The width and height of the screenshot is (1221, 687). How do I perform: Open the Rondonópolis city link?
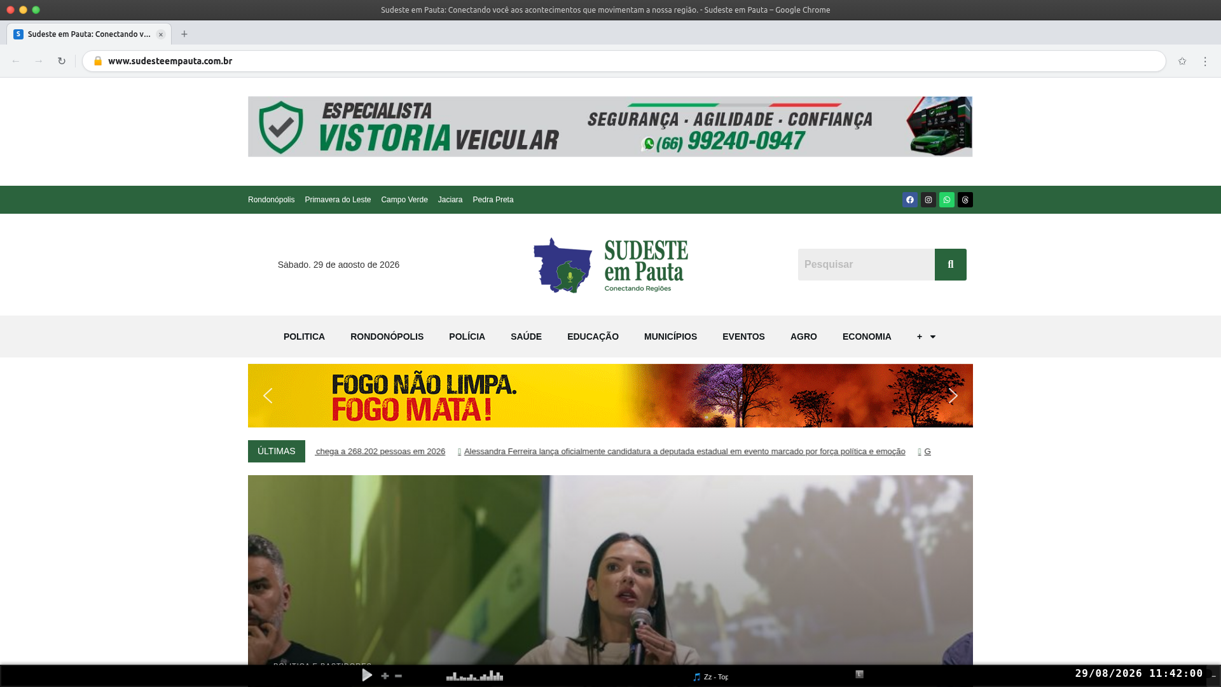[x=272, y=200]
